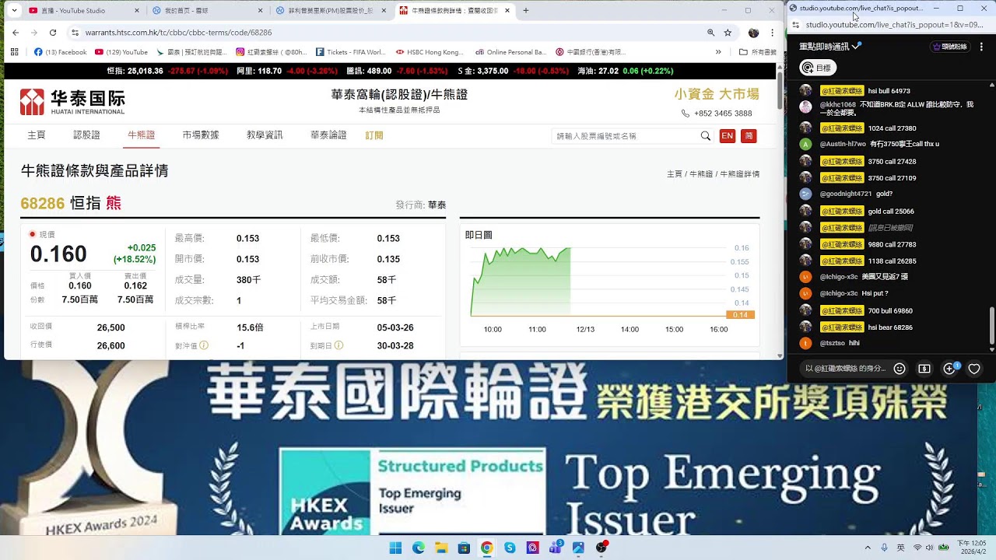Viewport: 996px width, 560px height.
Task: Open the 主頁 nav item
Action: click(x=37, y=135)
